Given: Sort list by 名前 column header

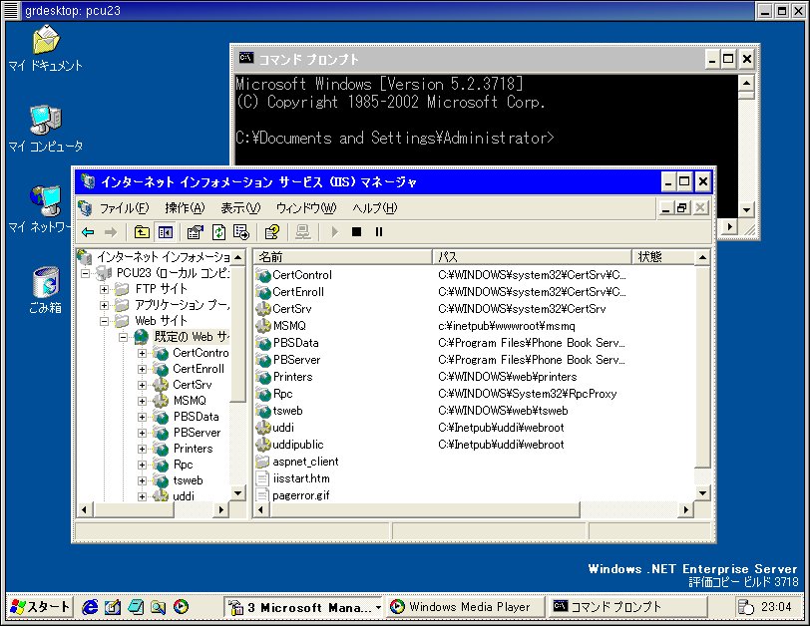Looking at the screenshot, I should click(342, 256).
